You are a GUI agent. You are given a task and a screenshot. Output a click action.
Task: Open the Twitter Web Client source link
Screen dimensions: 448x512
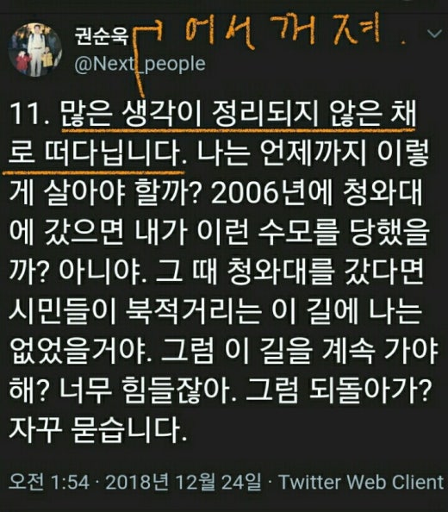(x=361, y=482)
